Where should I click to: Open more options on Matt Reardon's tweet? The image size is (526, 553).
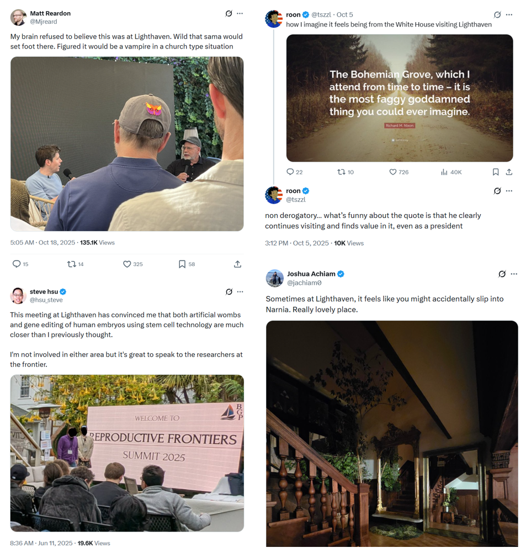coord(240,13)
